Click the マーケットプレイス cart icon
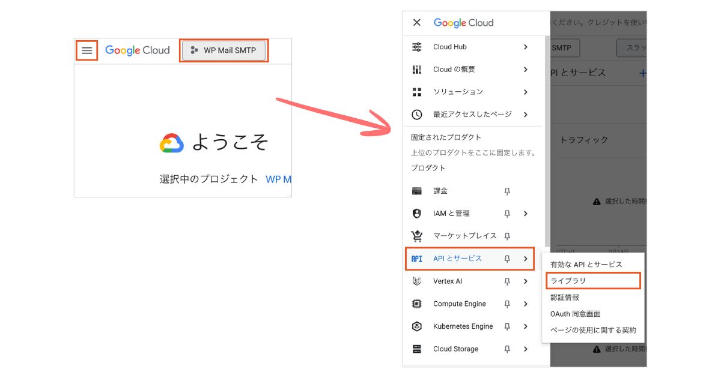Screen dimensions: 721x378 point(416,236)
